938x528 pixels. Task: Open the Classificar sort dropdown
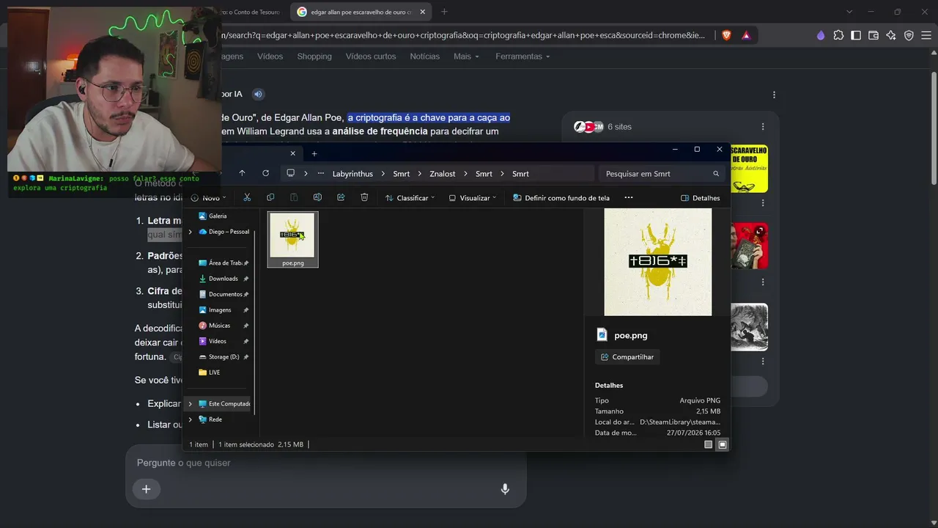point(410,198)
